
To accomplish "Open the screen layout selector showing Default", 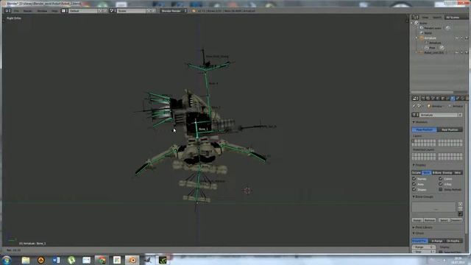I will pos(83,11).
